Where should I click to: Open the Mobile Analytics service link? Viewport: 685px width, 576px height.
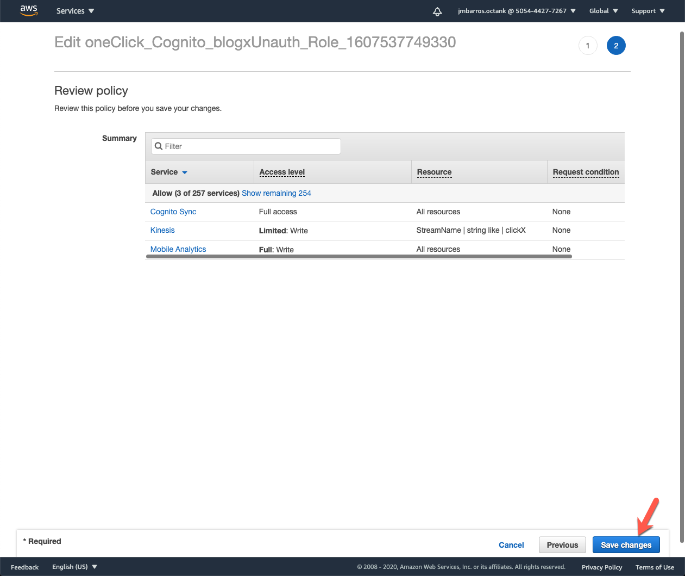[x=178, y=249]
